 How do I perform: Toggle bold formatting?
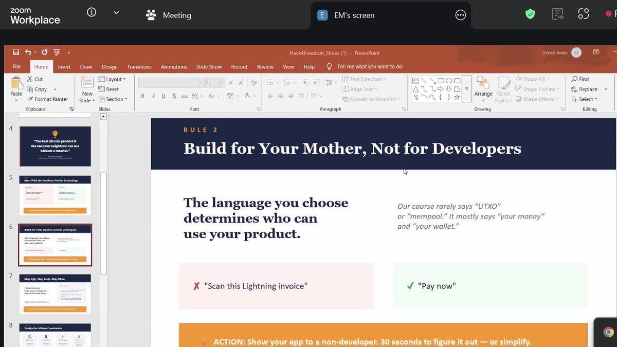point(143,96)
